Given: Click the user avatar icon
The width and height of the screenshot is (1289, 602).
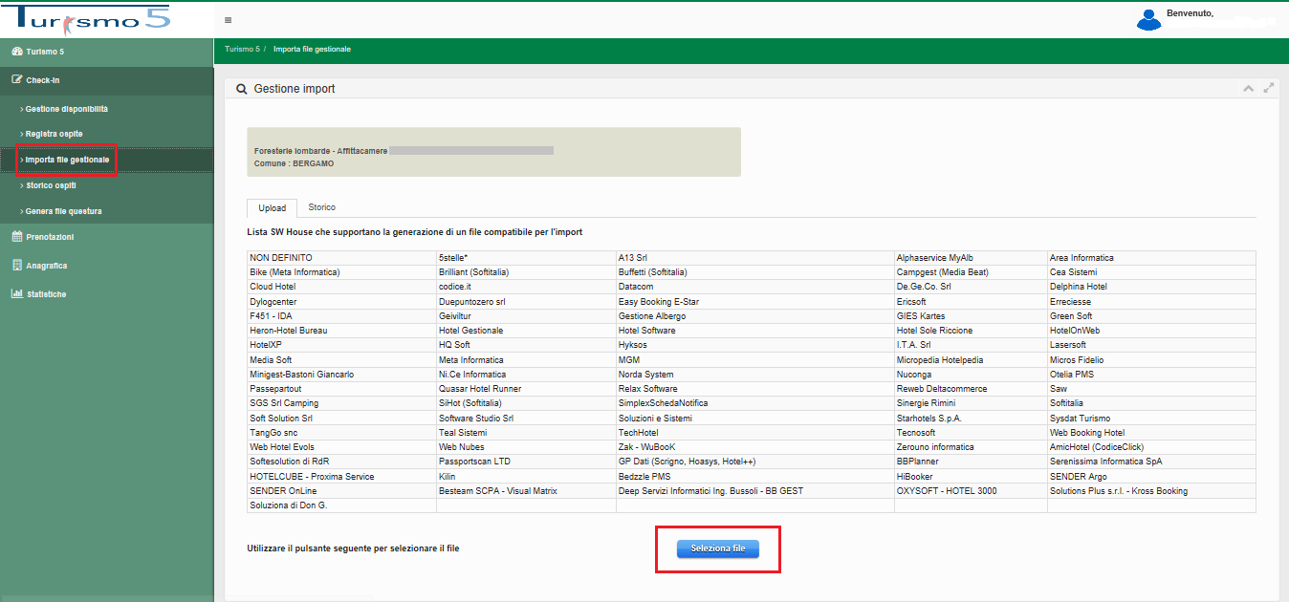Looking at the screenshot, I should (x=1147, y=19).
